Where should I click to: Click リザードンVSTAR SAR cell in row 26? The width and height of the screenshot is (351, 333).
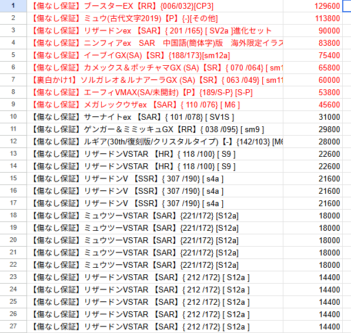155,314
